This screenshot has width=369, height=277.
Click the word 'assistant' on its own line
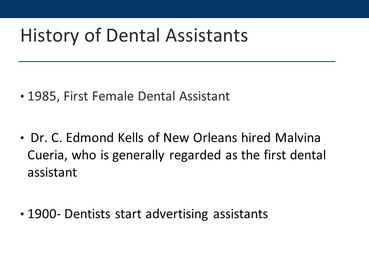[x=52, y=172]
